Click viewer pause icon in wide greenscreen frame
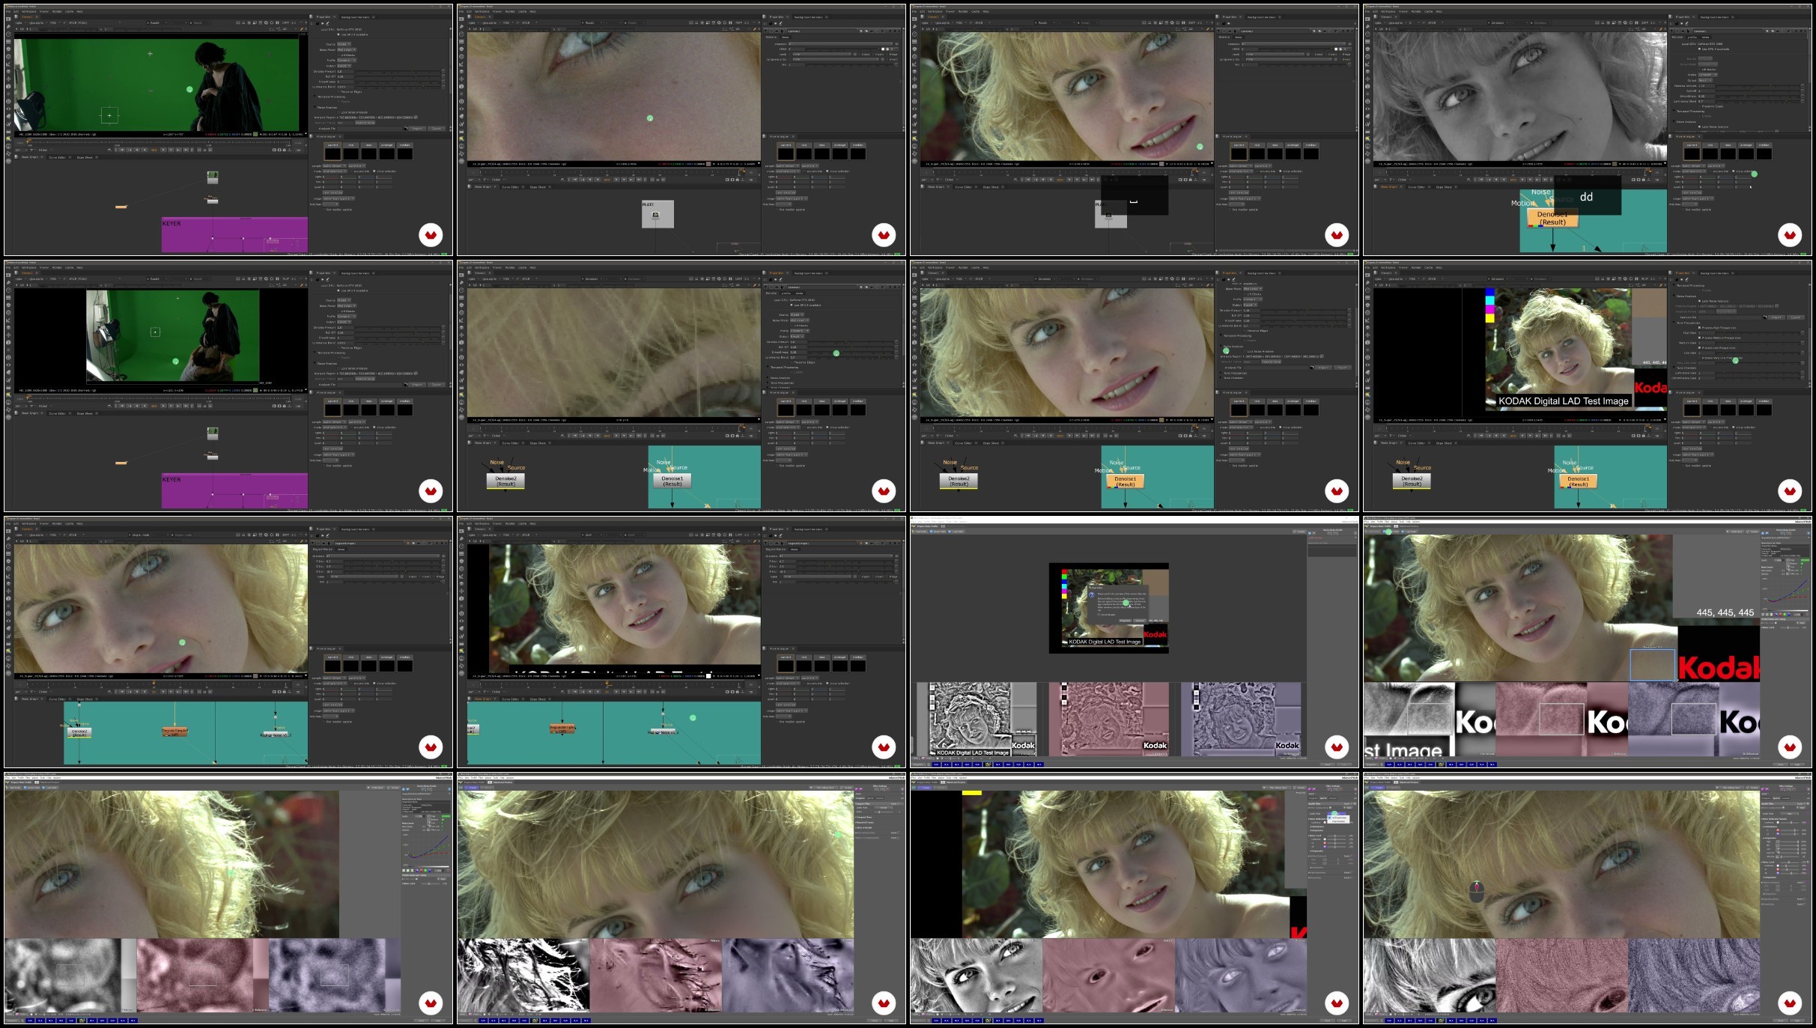 277,22
